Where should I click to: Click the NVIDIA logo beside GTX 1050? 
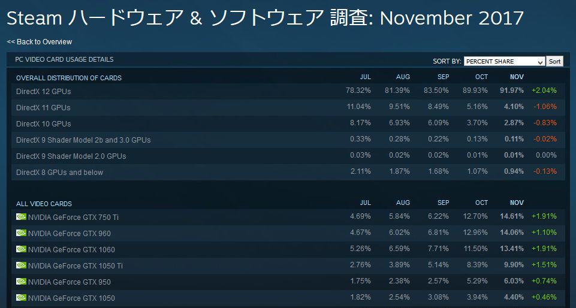tap(22, 297)
